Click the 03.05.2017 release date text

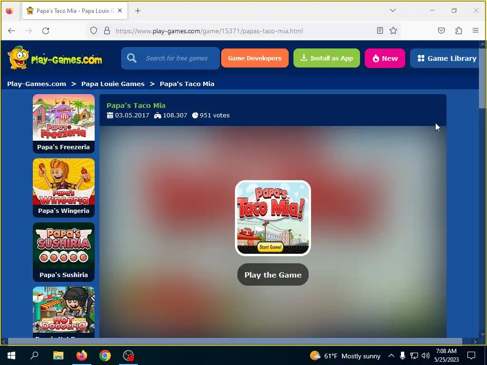132,115
